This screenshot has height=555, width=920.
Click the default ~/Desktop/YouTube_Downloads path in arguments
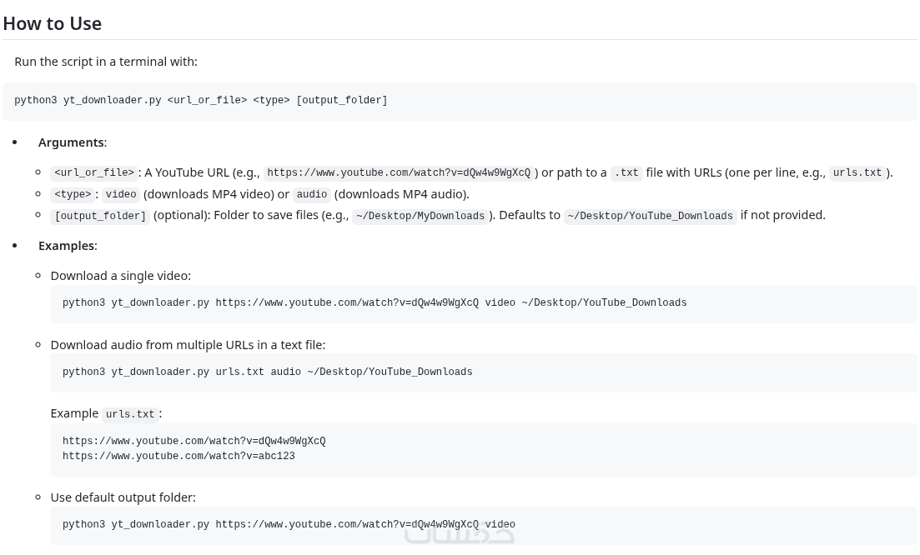click(x=650, y=217)
